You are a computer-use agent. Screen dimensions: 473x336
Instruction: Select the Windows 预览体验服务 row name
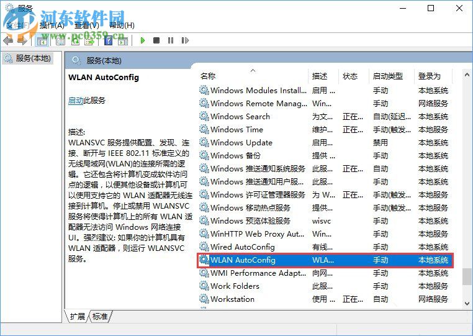point(250,220)
